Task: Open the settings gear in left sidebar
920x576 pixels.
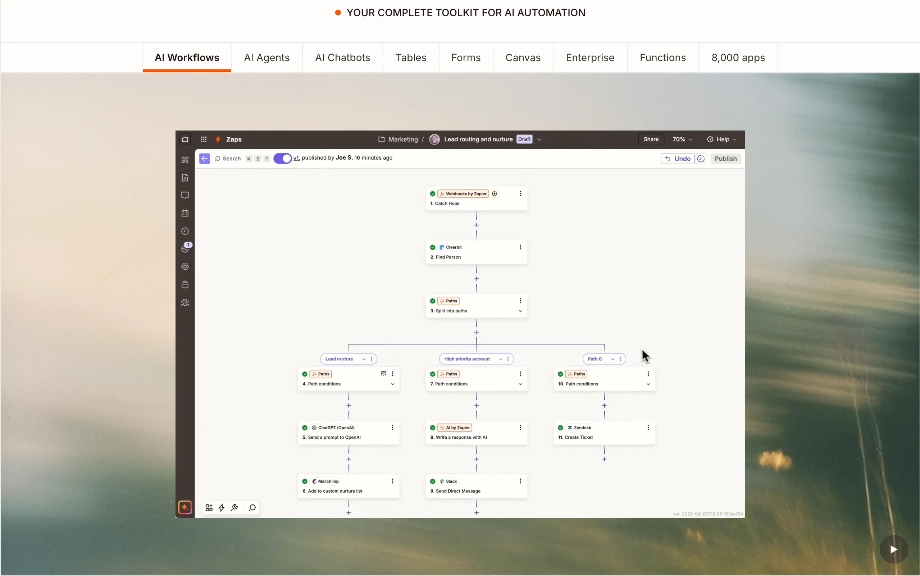Action: tap(185, 267)
